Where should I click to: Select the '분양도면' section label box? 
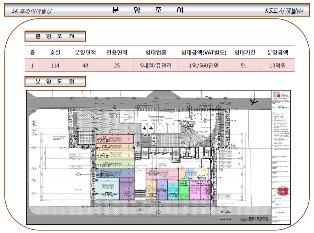click(55, 81)
